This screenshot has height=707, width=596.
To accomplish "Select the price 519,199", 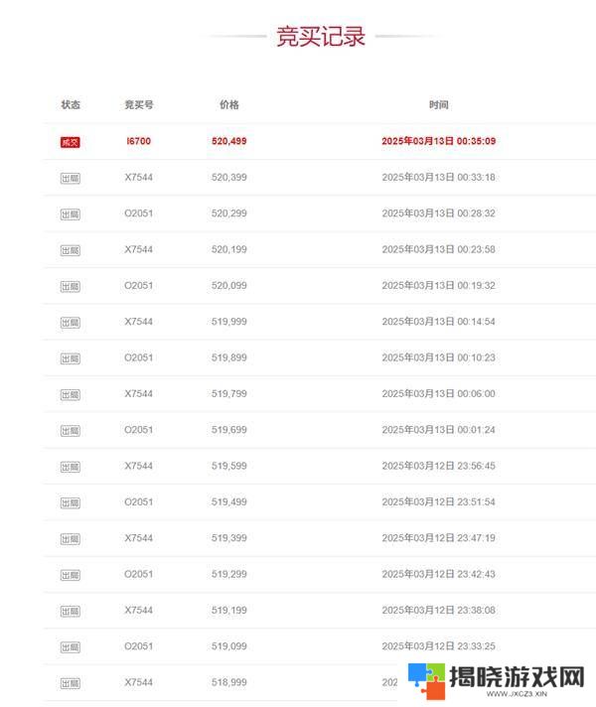I will point(229,610).
